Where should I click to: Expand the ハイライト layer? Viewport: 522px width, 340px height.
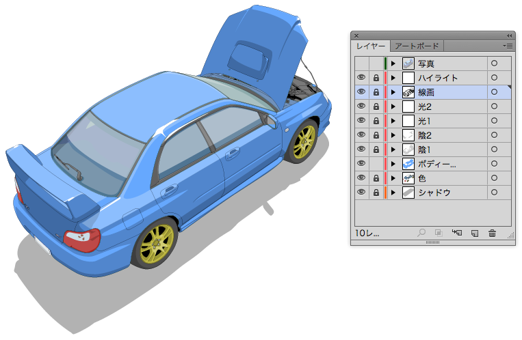click(393, 78)
